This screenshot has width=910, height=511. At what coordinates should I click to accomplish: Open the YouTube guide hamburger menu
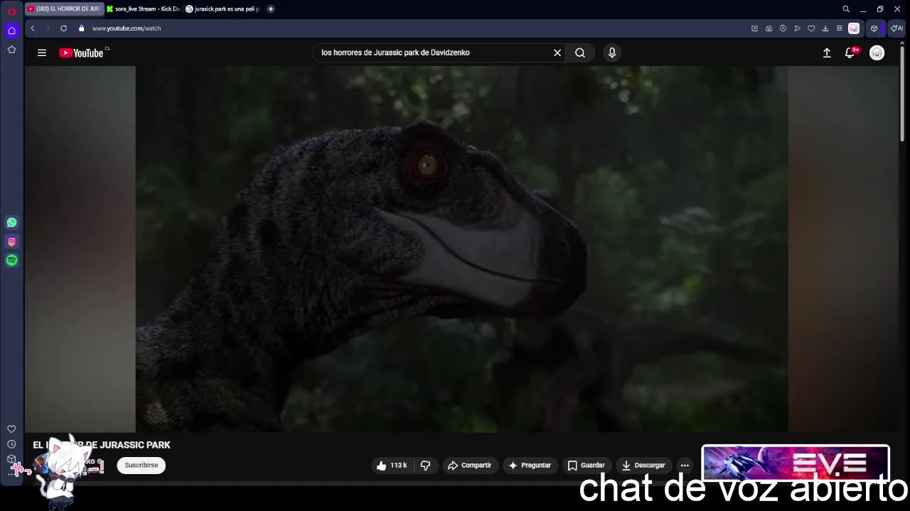click(42, 53)
